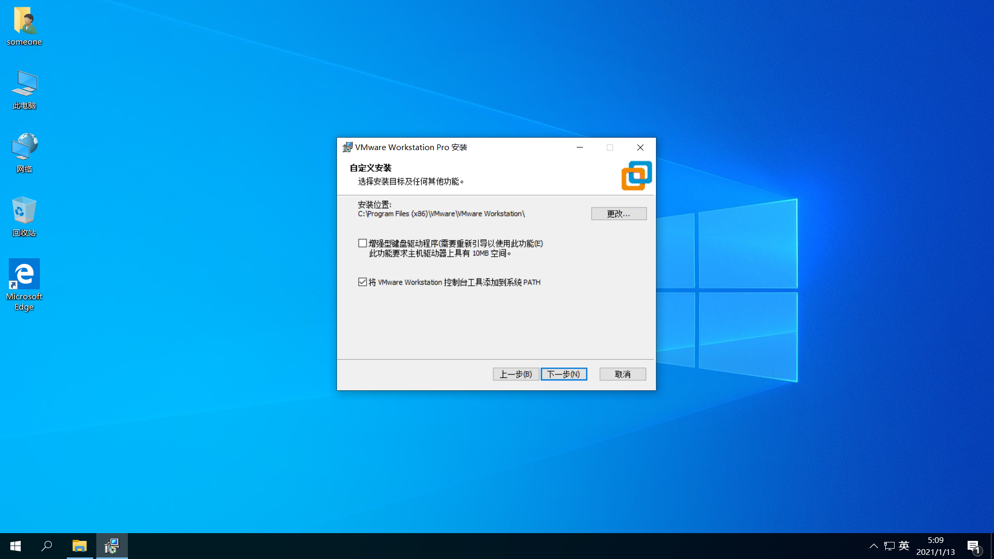The width and height of the screenshot is (994, 559).
Task: Uncheck the add console tools to PATH option
Action: [x=362, y=282]
